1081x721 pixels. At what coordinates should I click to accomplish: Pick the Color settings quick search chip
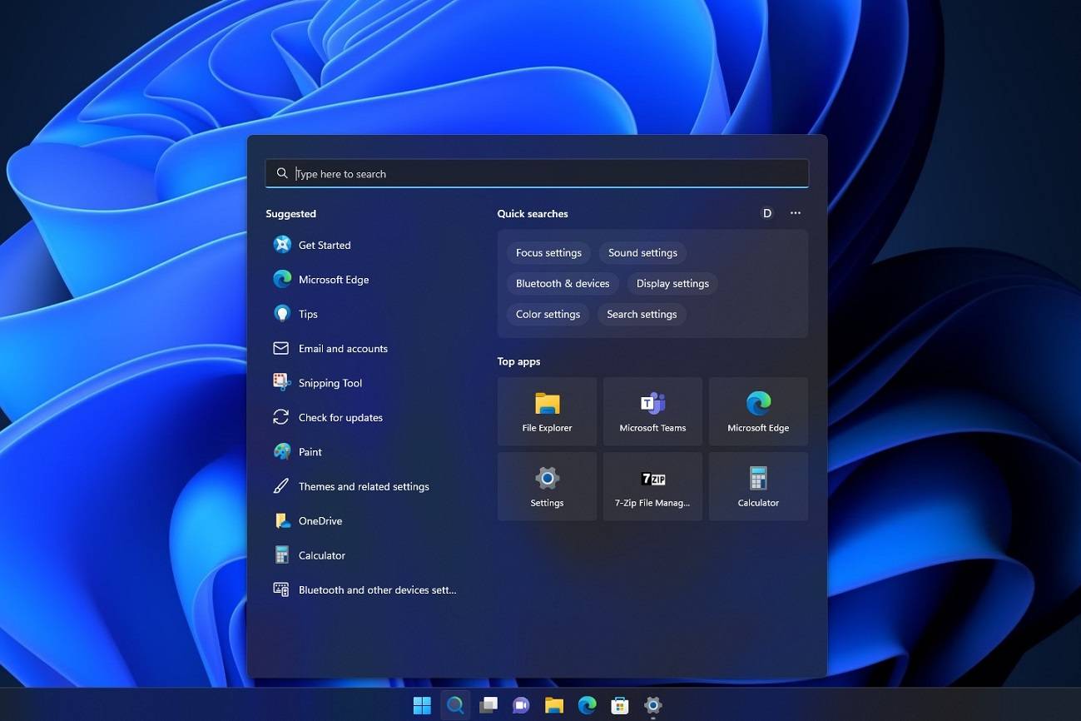(x=548, y=314)
